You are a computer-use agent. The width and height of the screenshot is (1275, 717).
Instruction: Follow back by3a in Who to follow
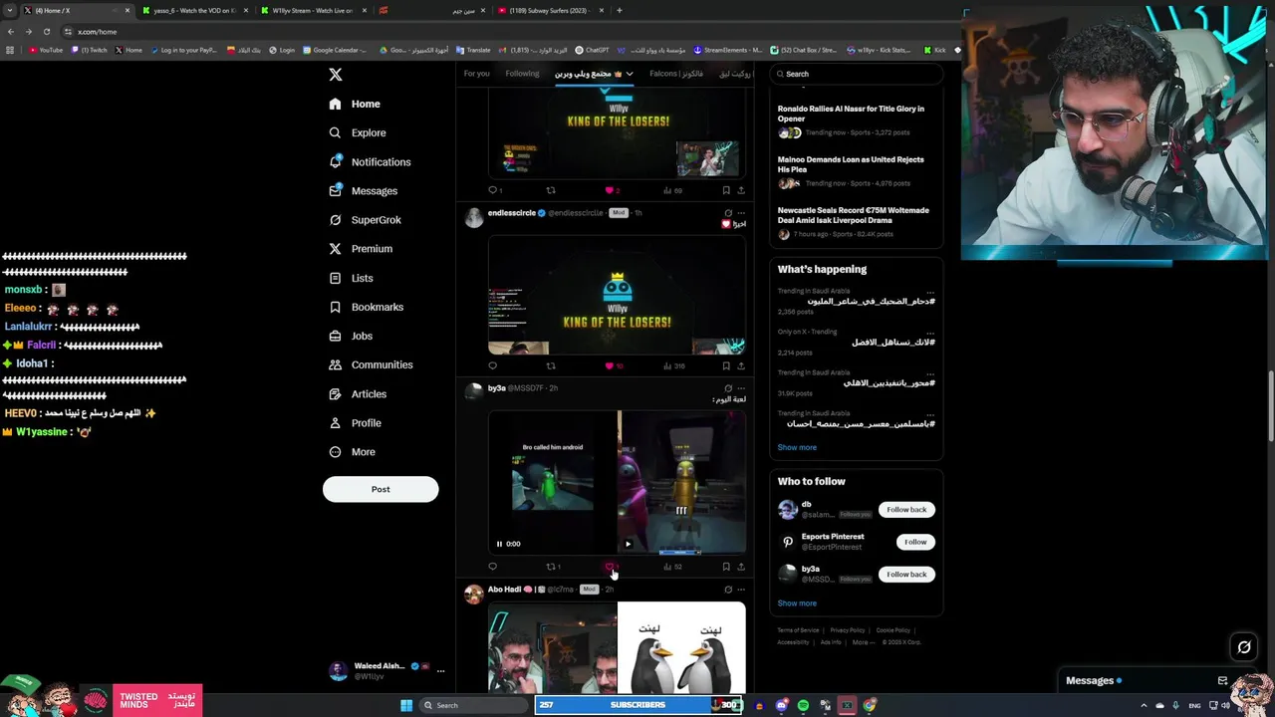(906, 575)
